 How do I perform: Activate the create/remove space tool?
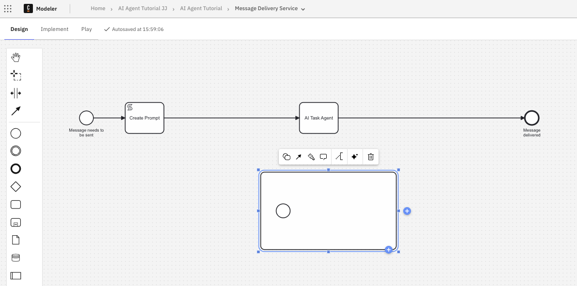click(x=16, y=93)
